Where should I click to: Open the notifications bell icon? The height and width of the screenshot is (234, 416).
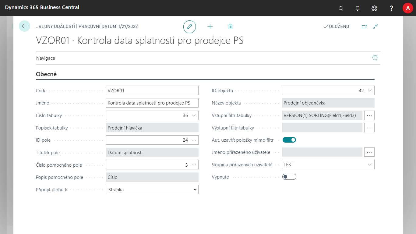[x=358, y=8]
